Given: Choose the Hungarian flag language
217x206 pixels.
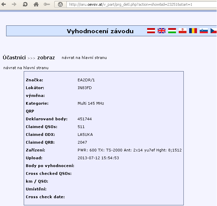Looking at the screenshot, I should click(x=172, y=31).
